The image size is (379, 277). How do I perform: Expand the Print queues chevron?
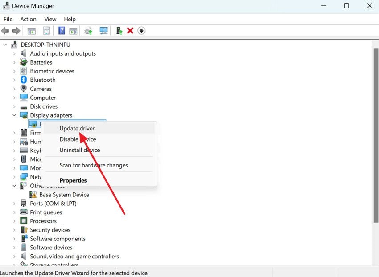(x=14, y=212)
